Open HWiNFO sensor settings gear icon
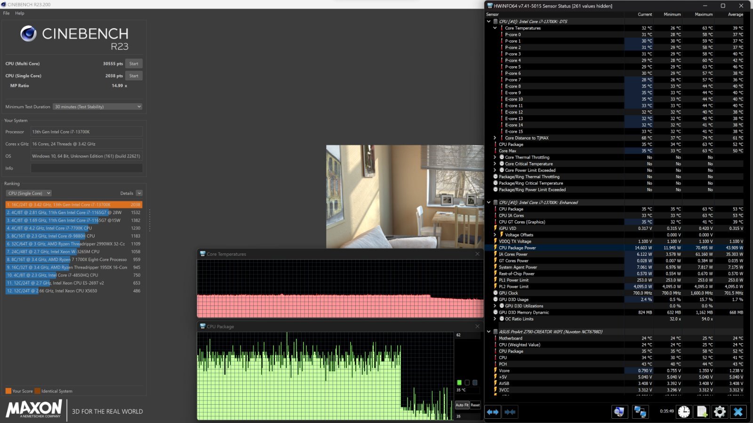Viewport: 753px width, 423px height. pos(720,412)
